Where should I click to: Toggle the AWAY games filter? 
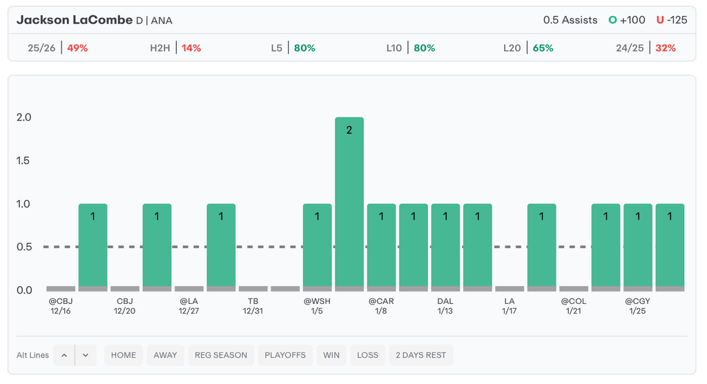pyautogui.click(x=165, y=355)
